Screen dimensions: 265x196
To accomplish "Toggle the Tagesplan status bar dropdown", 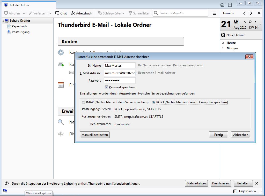I will pos(245,191).
